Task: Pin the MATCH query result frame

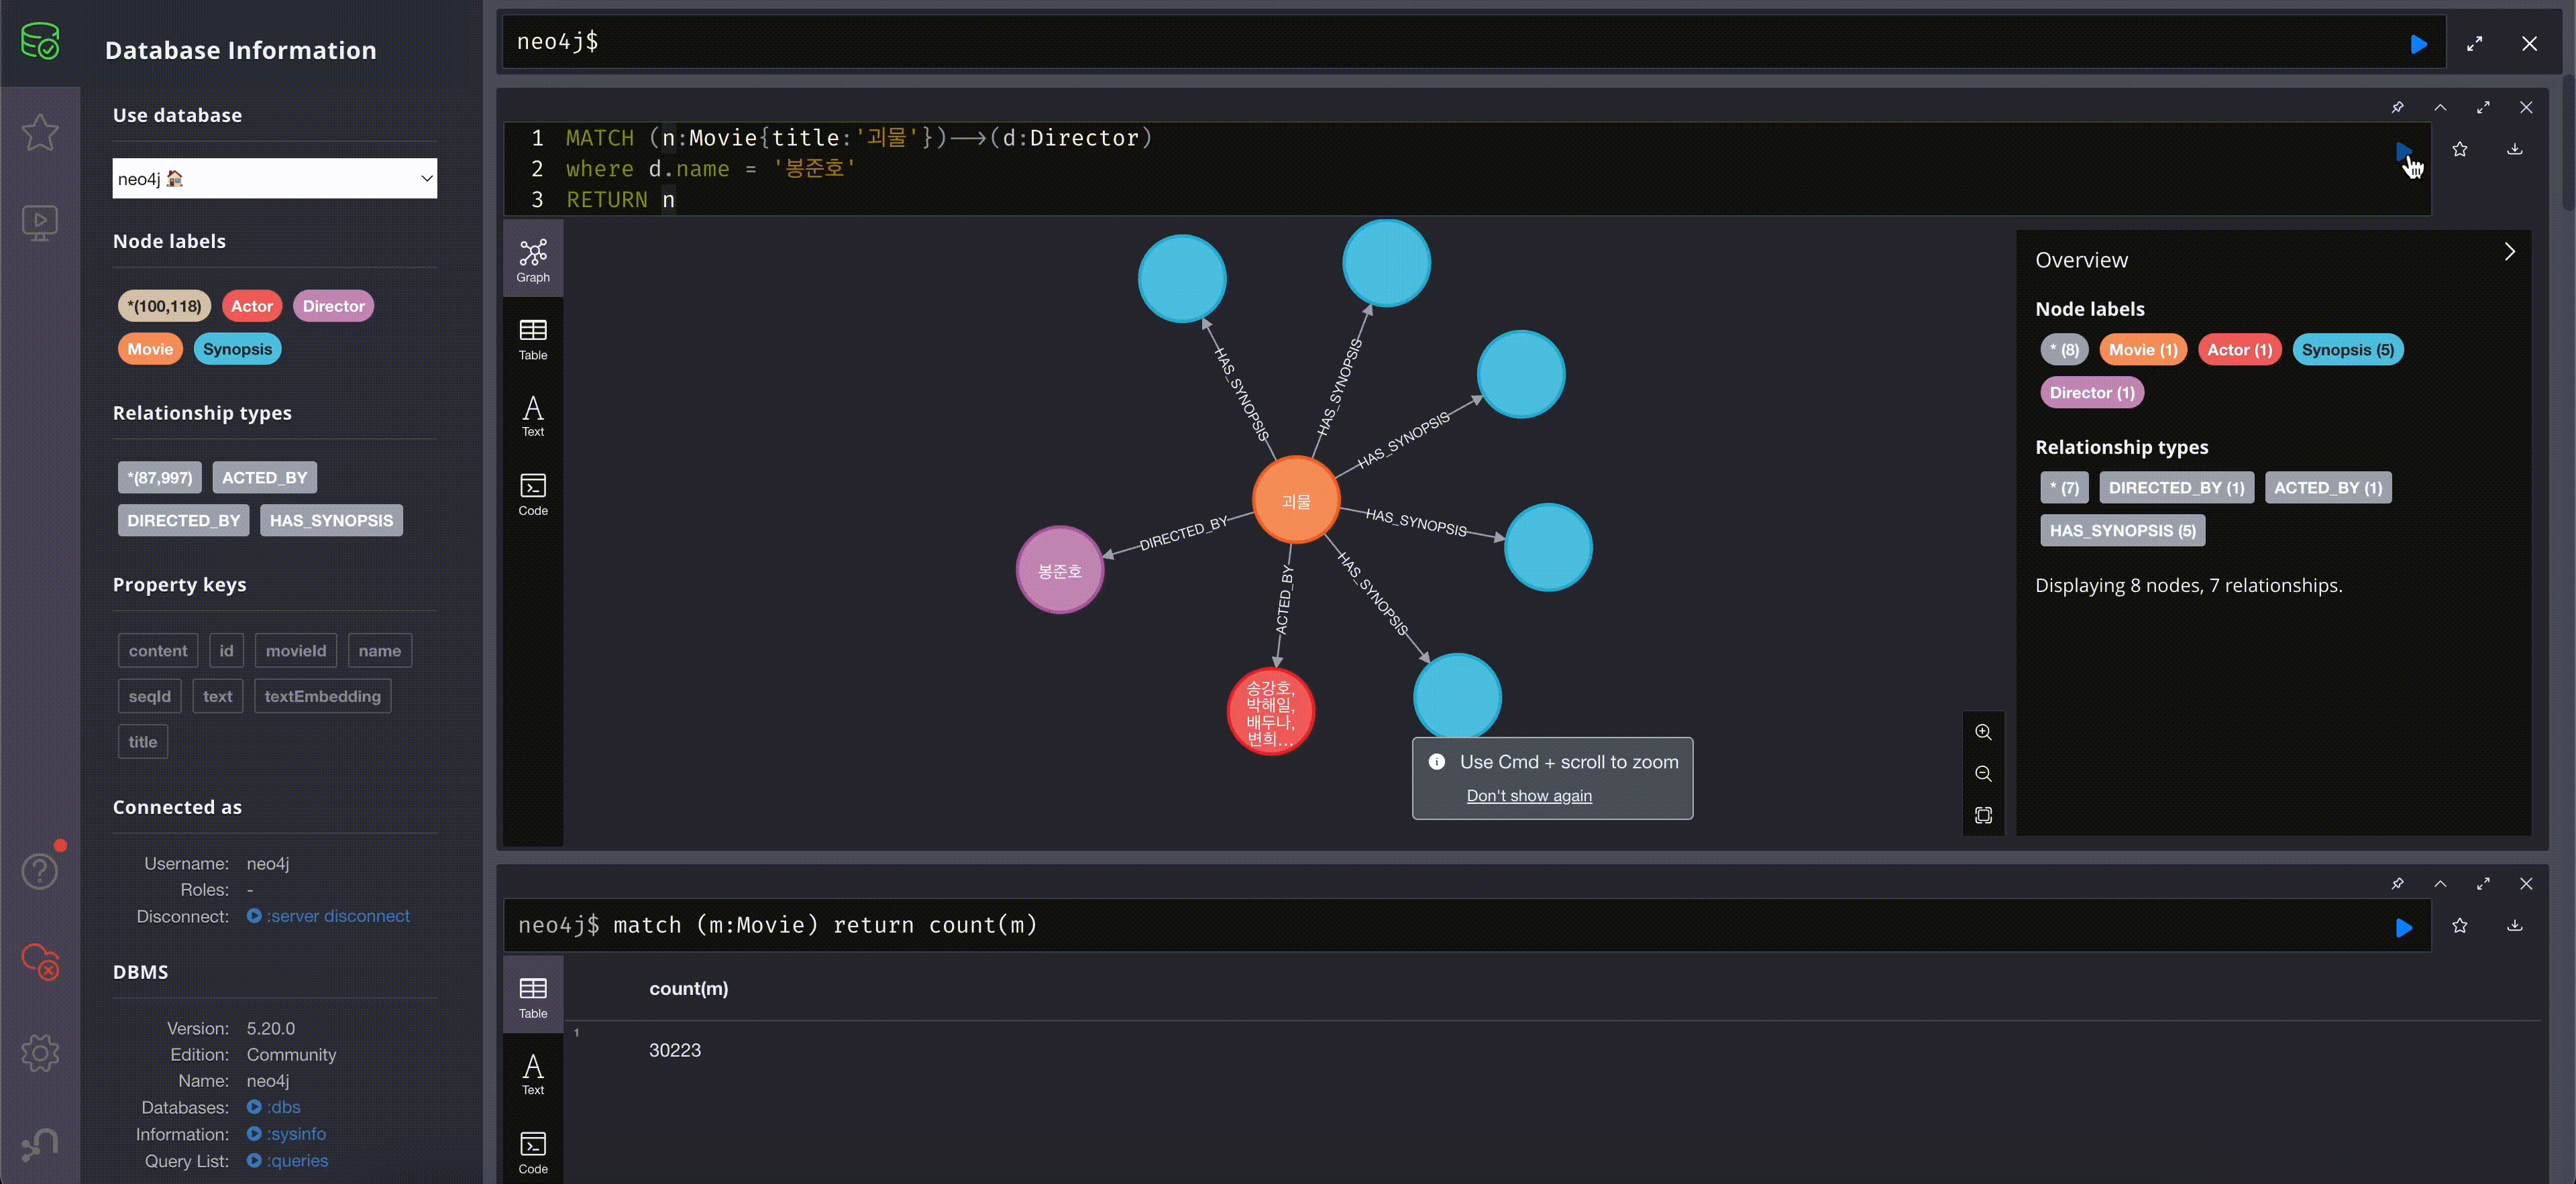Action: [x=2397, y=107]
